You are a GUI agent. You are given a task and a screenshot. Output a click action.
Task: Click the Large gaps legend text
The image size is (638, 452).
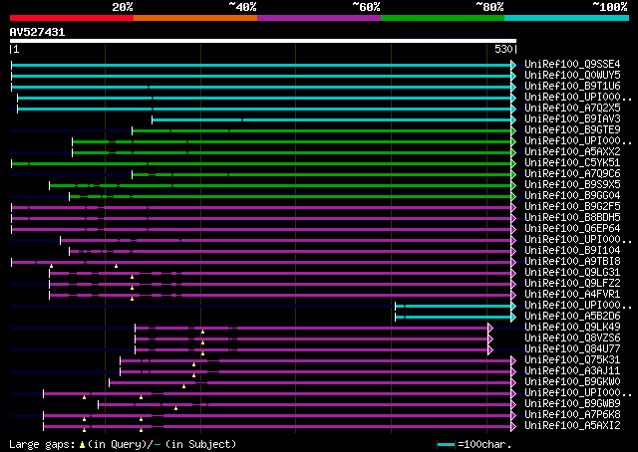tap(42, 445)
